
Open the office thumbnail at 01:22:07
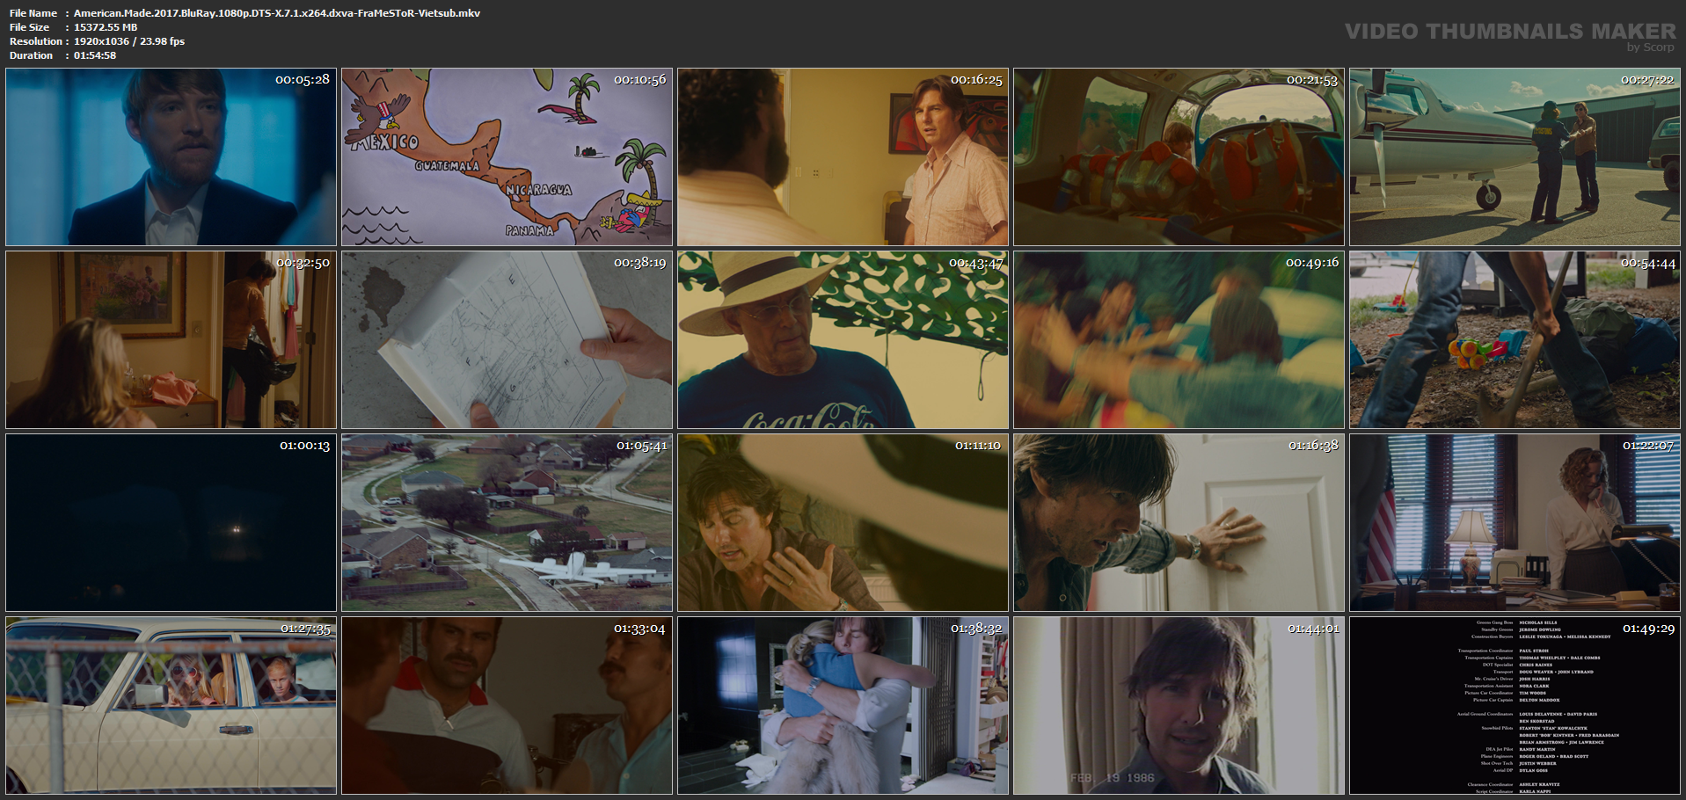pos(1514,523)
